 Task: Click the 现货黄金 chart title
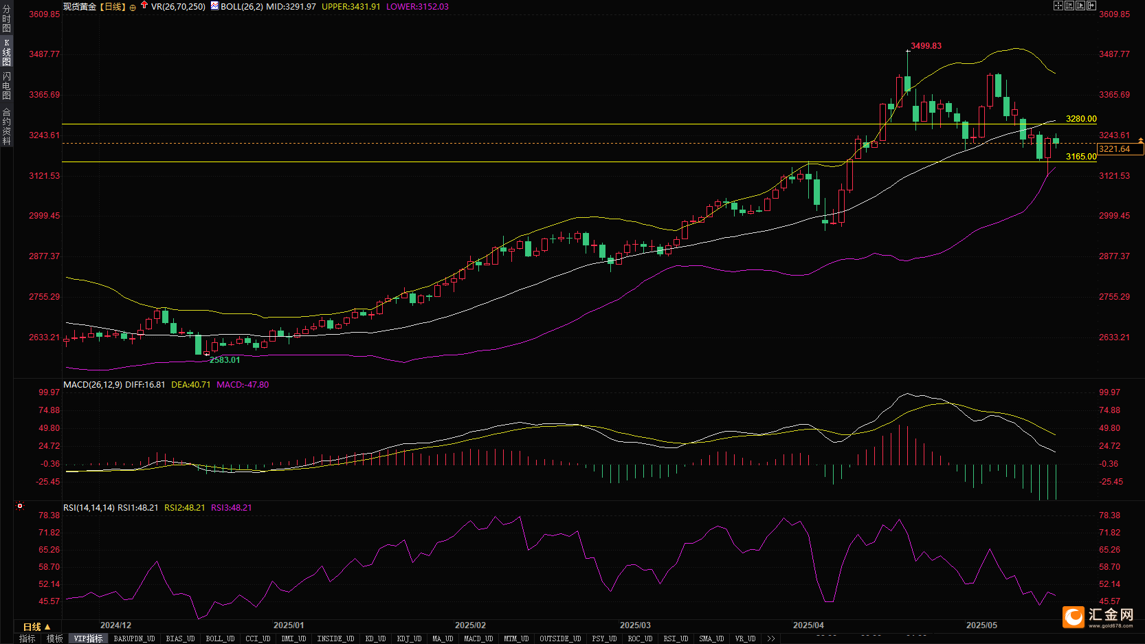[80, 6]
